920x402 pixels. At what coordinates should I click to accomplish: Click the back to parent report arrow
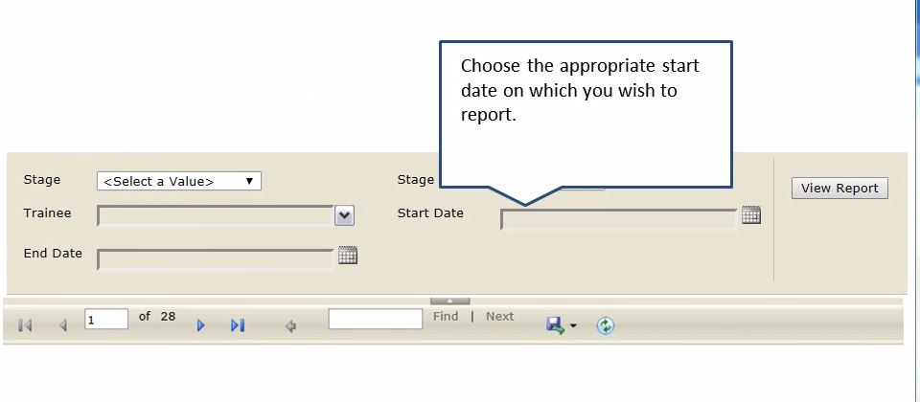click(x=290, y=325)
